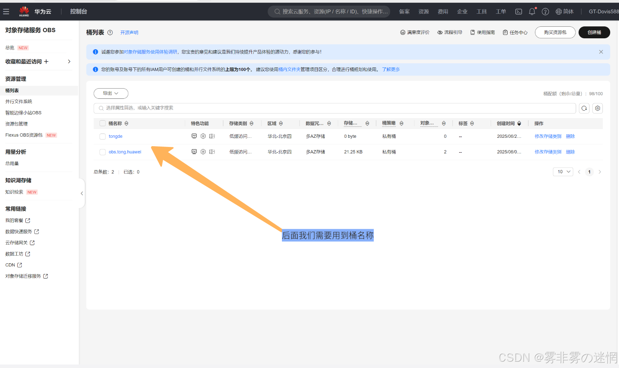Open the 费用 top navigation menu
619x368 pixels.
443,12
